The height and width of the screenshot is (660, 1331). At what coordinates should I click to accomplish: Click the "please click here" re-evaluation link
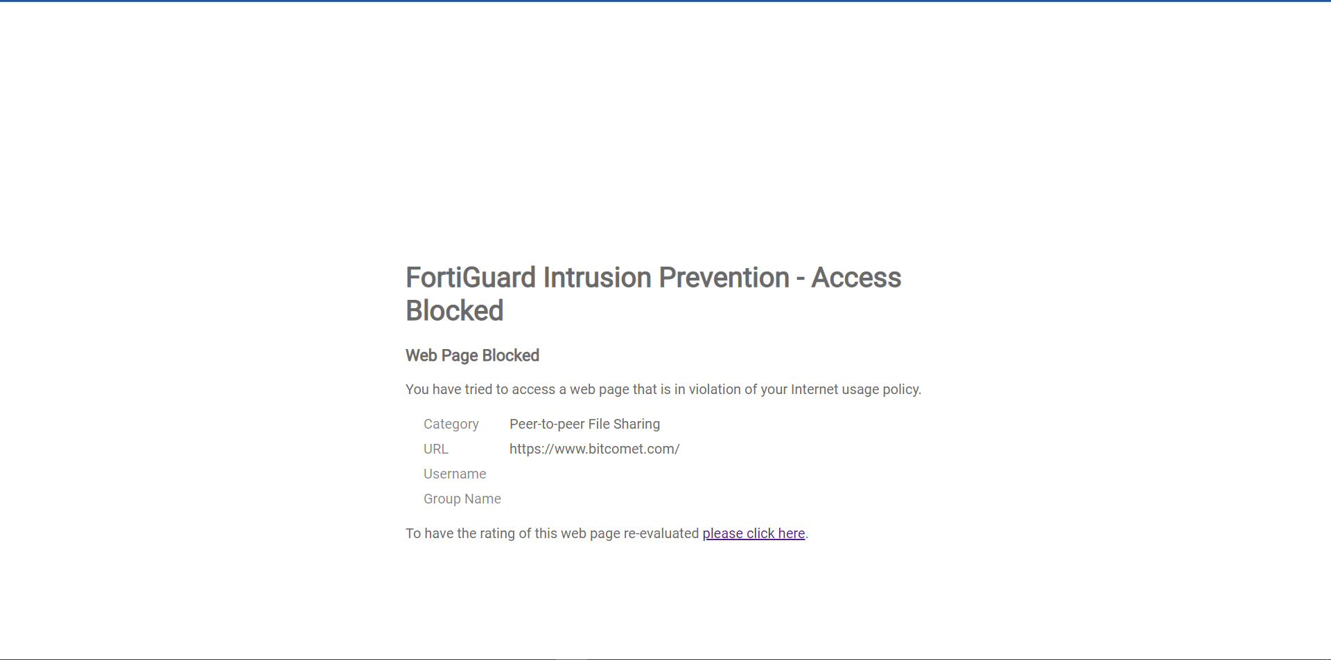[754, 533]
